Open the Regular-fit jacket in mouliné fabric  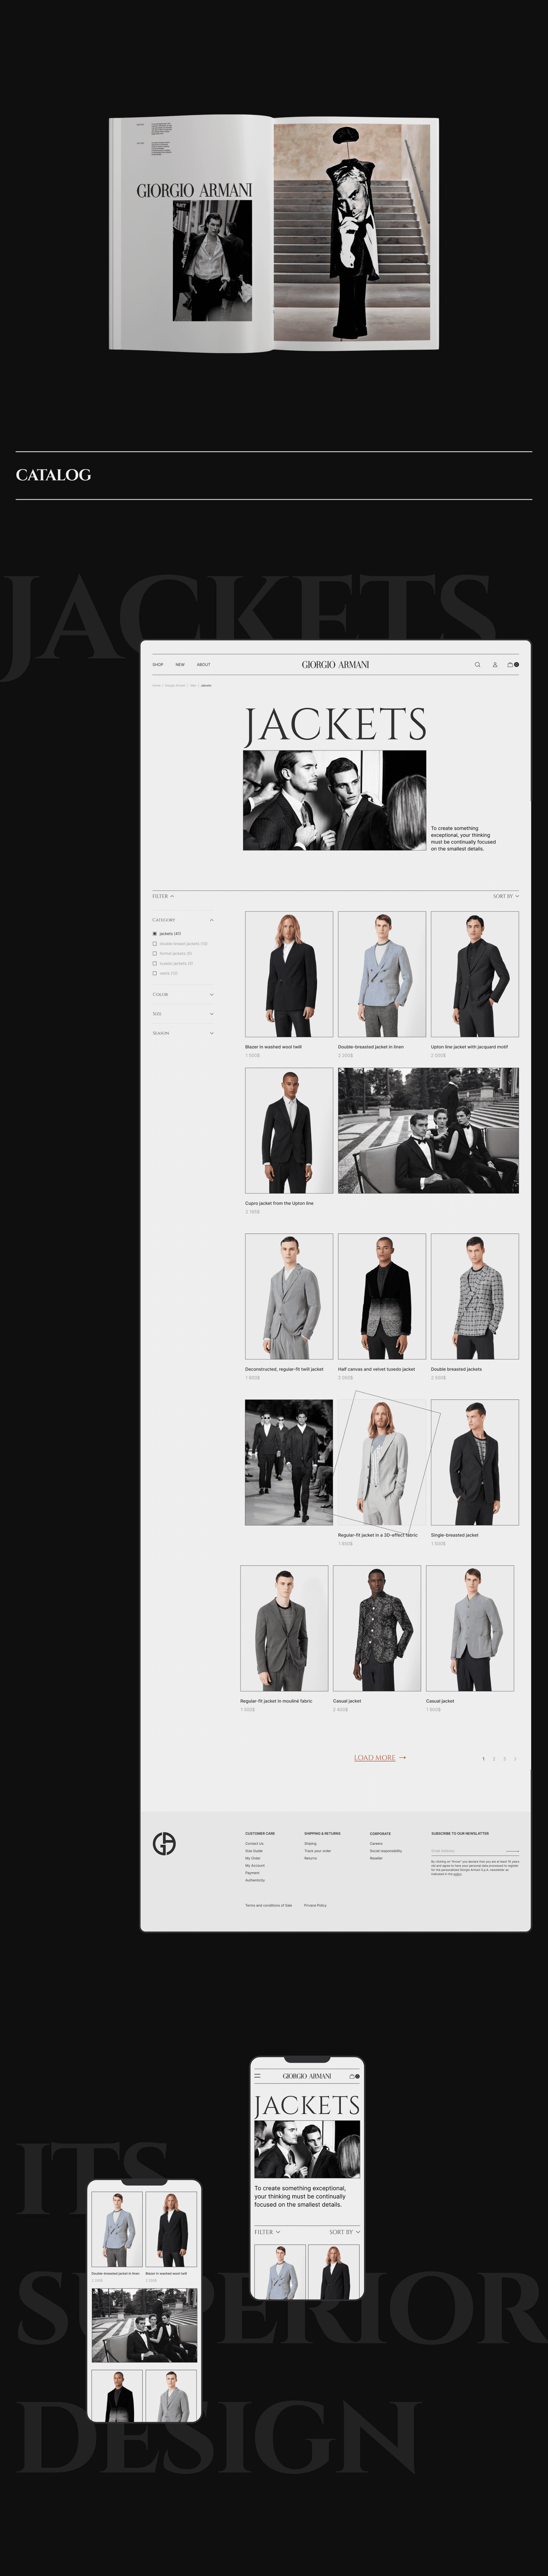(284, 1628)
